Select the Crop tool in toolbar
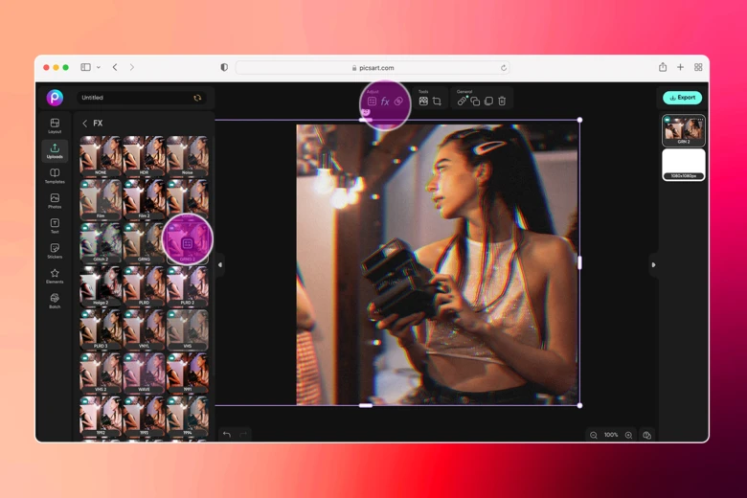 tap(437, 102)
